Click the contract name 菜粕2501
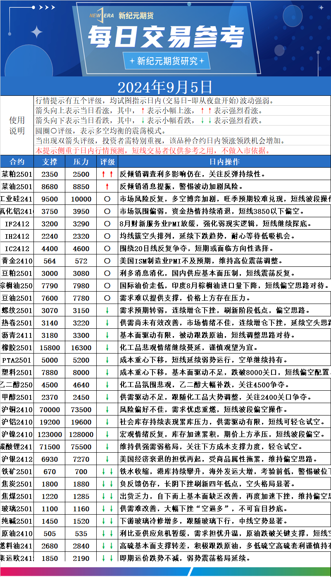 17,174
